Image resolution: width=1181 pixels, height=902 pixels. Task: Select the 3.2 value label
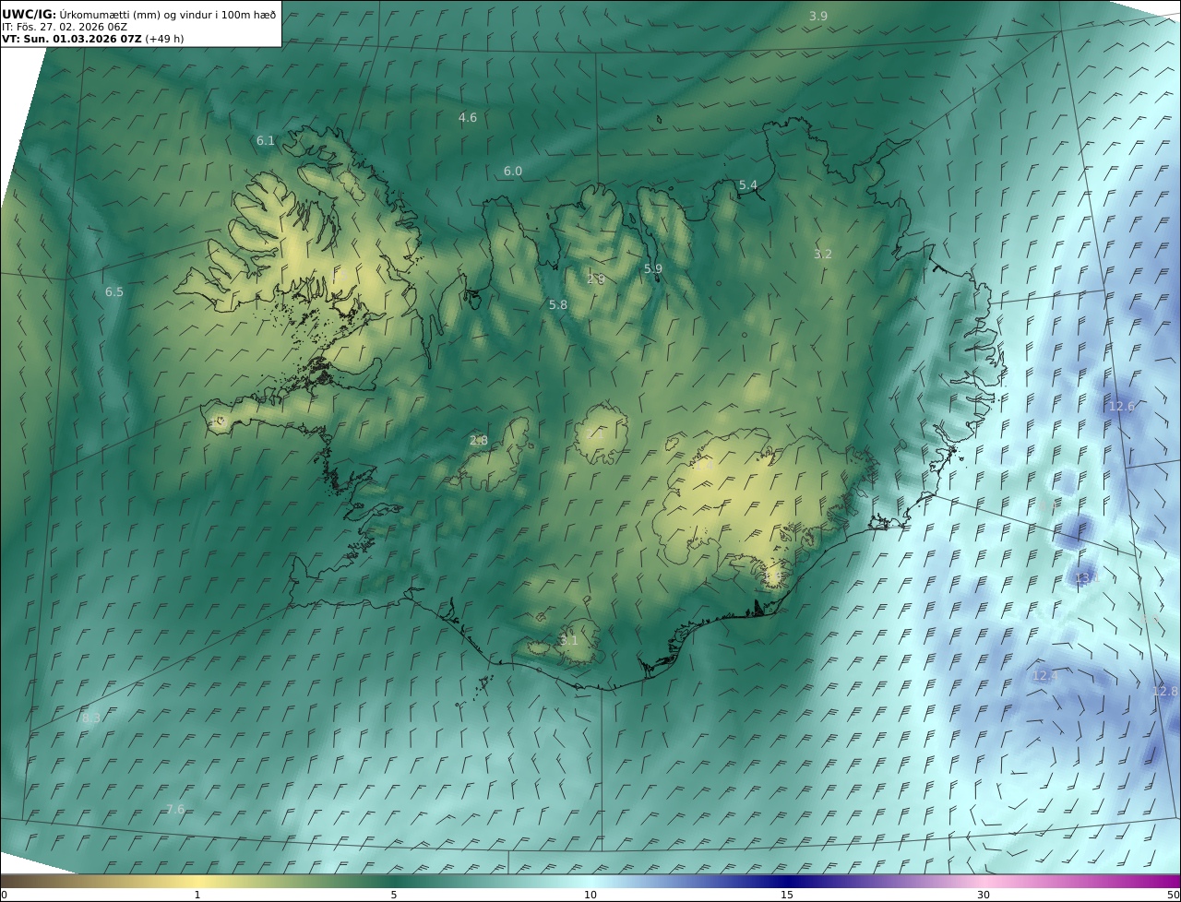tap(823, 254)
